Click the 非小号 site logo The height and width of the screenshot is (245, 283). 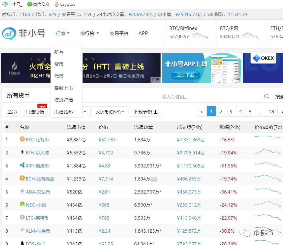(24, 33)
